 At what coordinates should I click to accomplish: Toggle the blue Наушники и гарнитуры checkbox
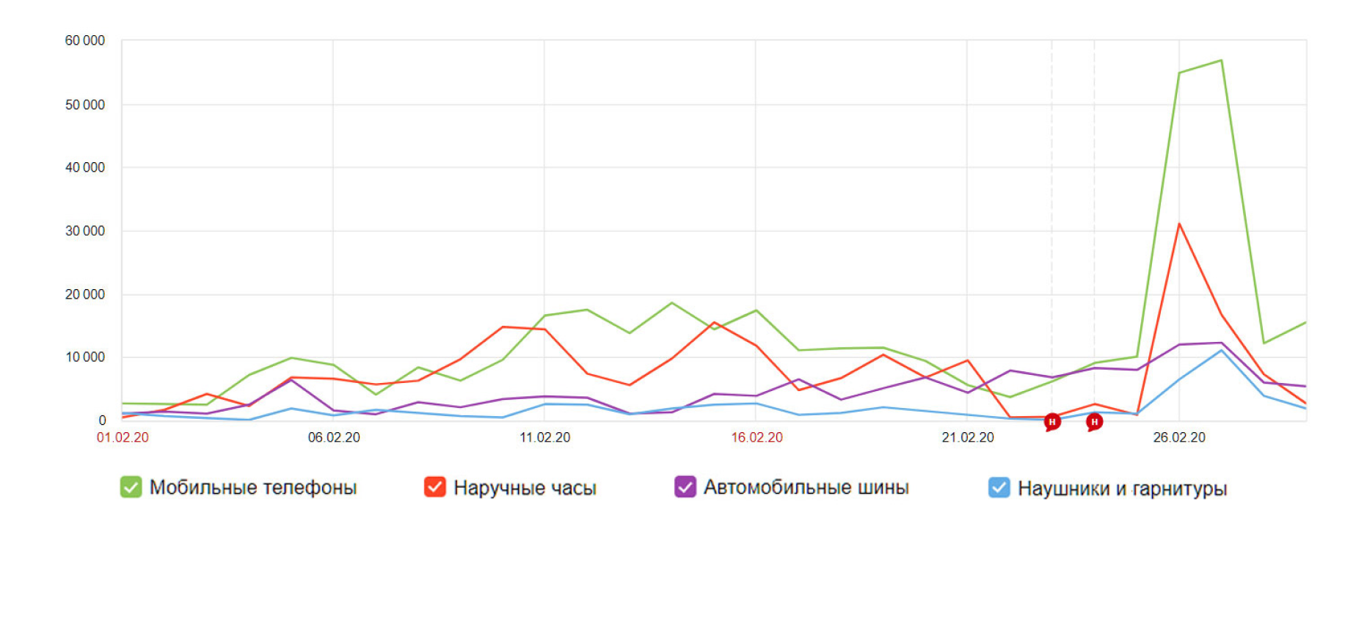coord(999,488)
